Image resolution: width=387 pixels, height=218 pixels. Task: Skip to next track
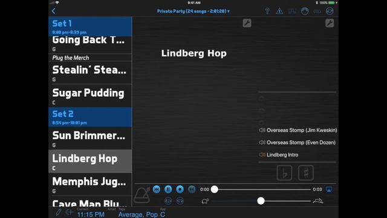point(192,190)
